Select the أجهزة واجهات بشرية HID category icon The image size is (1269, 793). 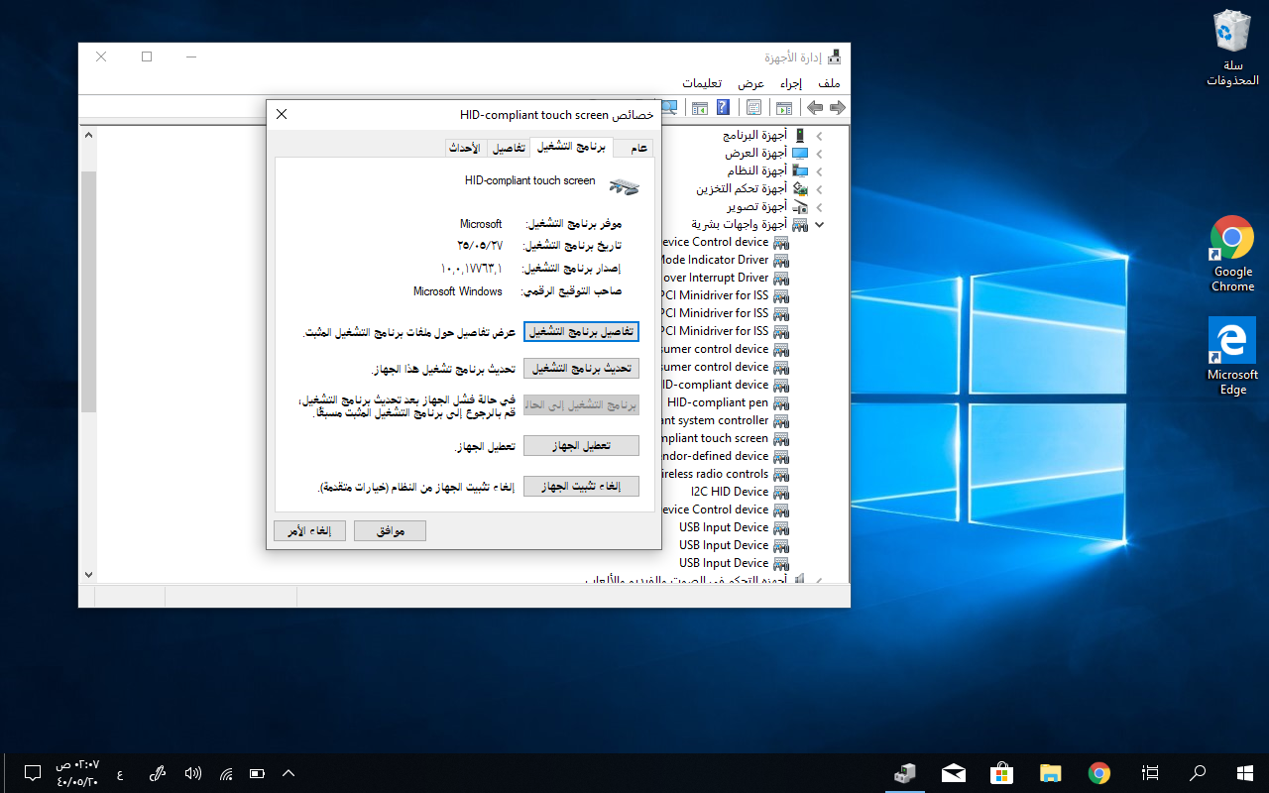click(800, 224)
